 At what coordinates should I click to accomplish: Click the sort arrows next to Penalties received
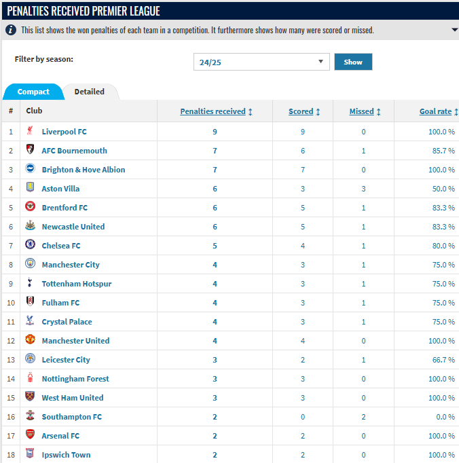pyautogui.click(x=251, y=111)
